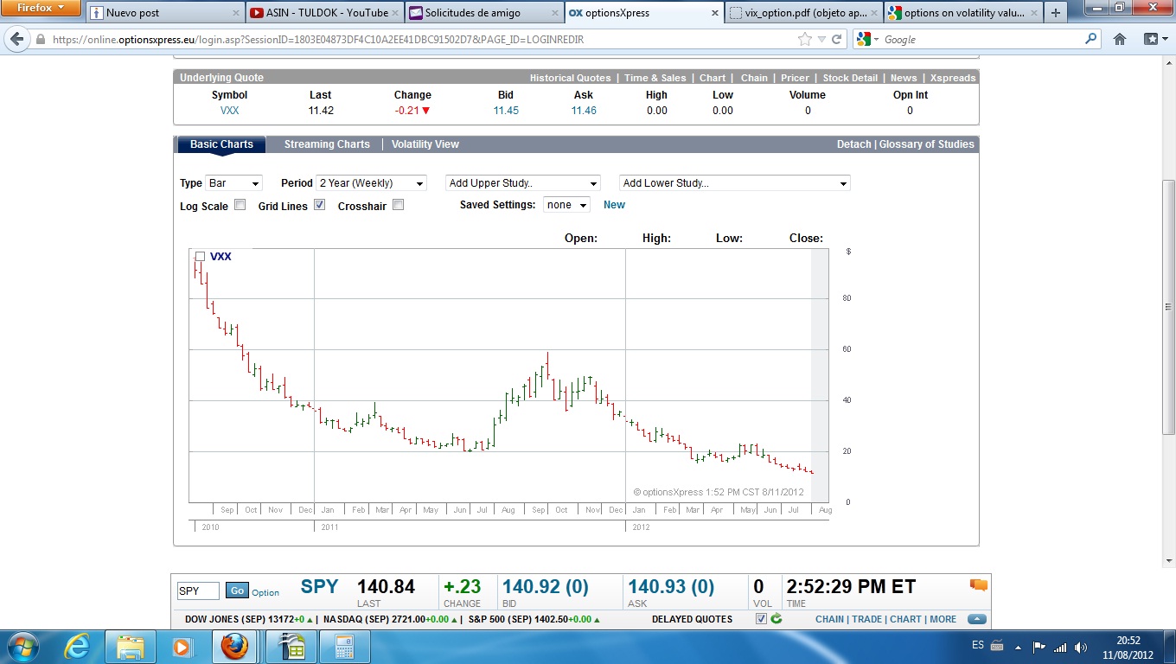
Task: Collapse the quote bar with blue arrow
Action: pyautogui.click(x=976, y=619)
